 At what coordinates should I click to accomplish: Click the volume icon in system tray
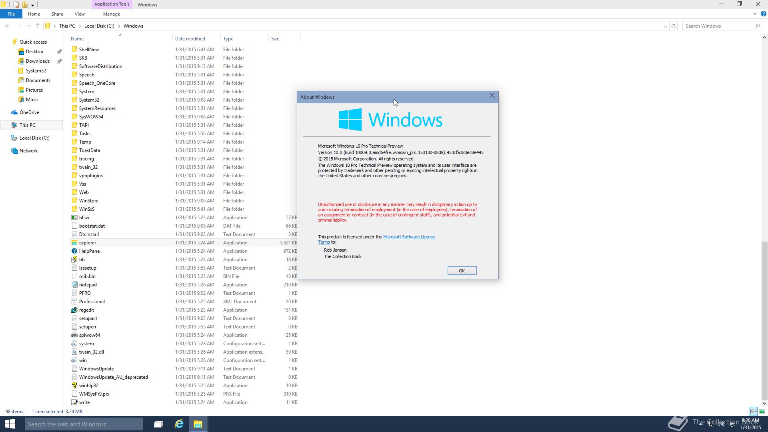point(721,424)
